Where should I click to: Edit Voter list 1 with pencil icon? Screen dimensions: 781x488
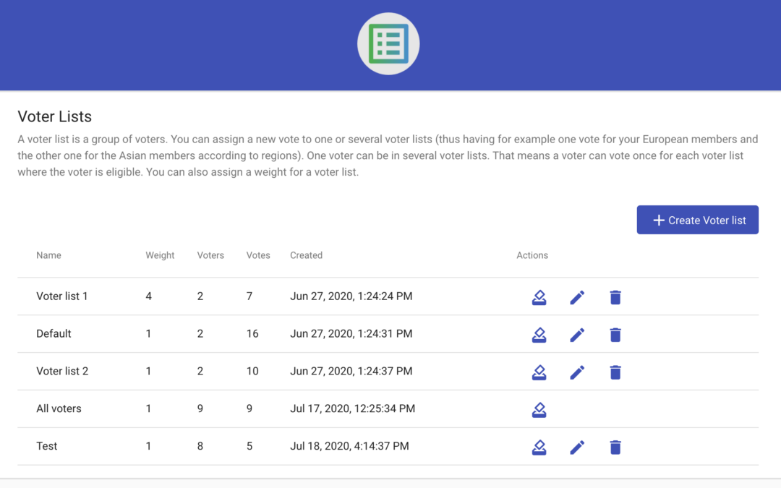point(577,297)
